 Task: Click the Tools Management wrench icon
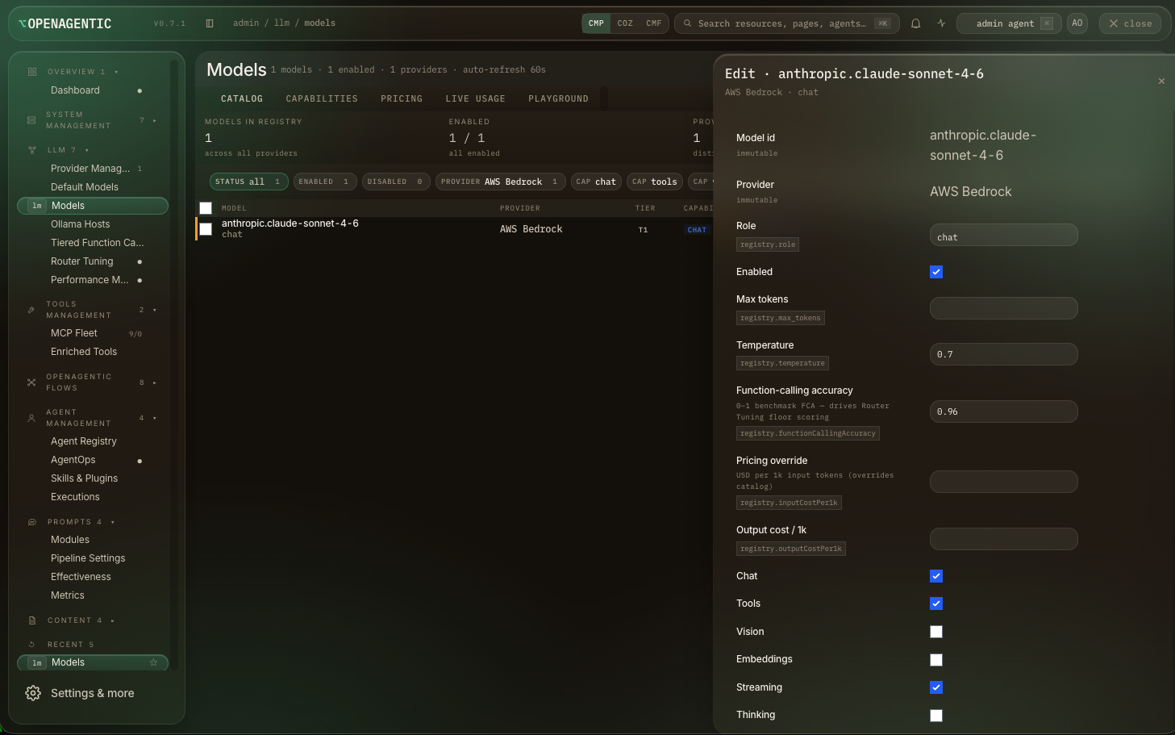pos(31,310)
